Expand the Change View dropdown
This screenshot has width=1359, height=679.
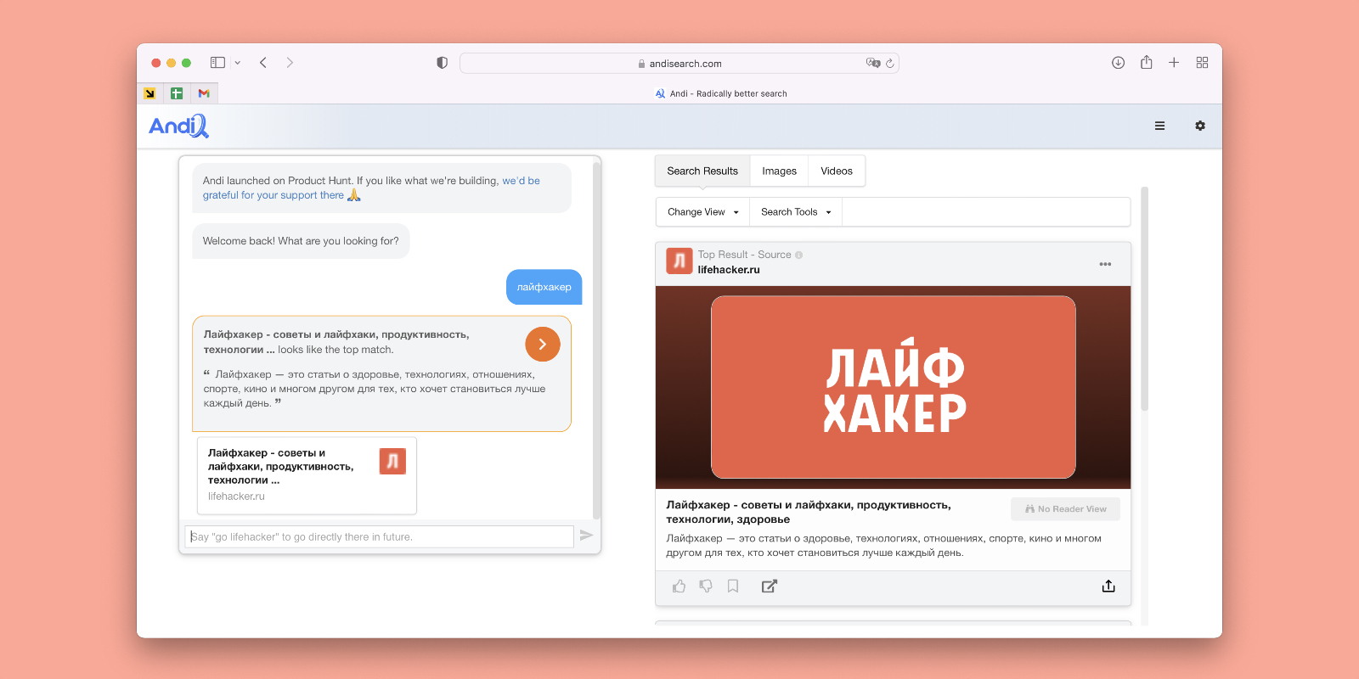[702, 212]
